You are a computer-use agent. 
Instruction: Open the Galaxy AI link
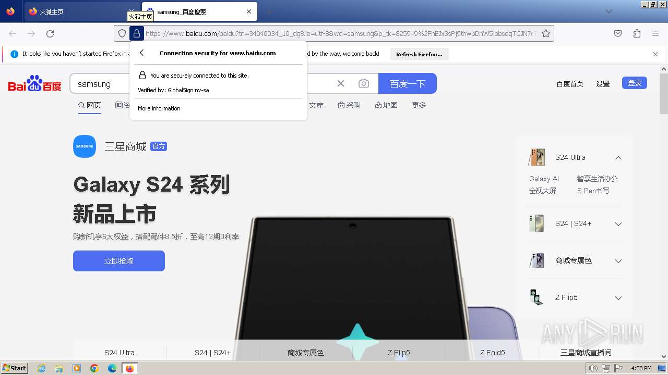click(x=544, y=179)
